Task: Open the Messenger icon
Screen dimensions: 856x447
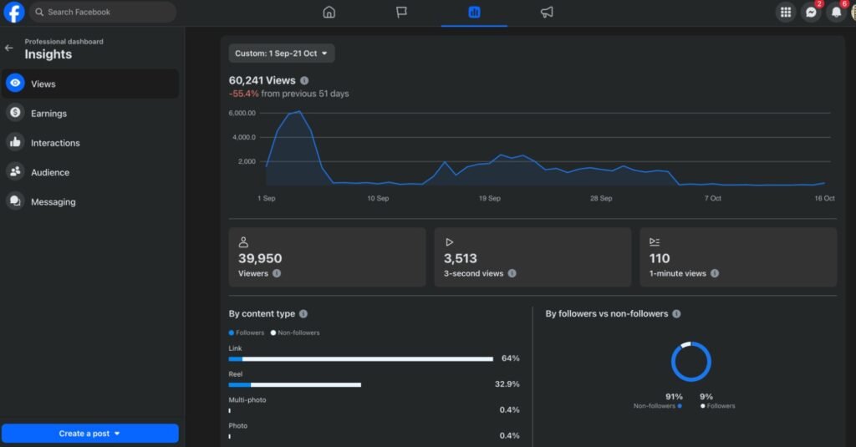Action: coord(810,13)
